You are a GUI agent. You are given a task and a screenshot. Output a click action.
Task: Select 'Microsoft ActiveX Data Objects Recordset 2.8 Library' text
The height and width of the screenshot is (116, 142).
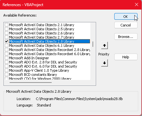point(49,50)
